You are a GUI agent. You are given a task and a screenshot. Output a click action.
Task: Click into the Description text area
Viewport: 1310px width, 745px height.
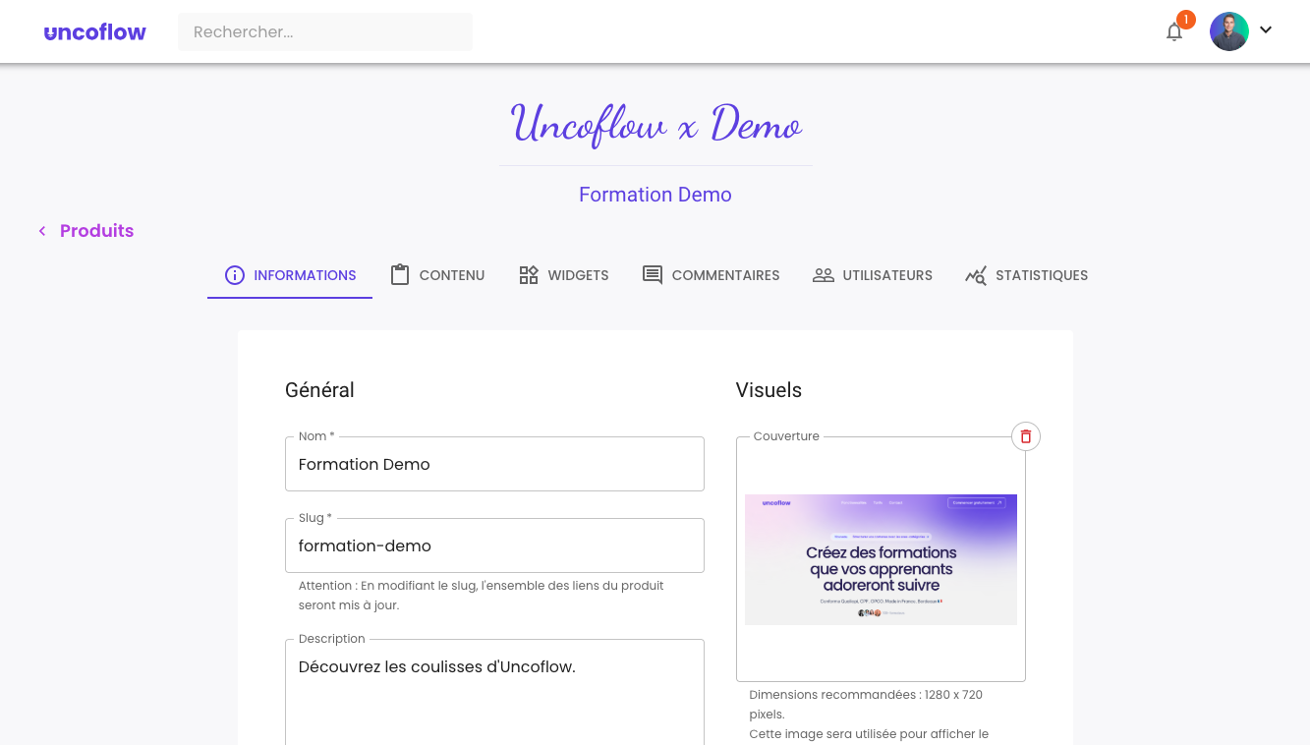pos(494,692)
